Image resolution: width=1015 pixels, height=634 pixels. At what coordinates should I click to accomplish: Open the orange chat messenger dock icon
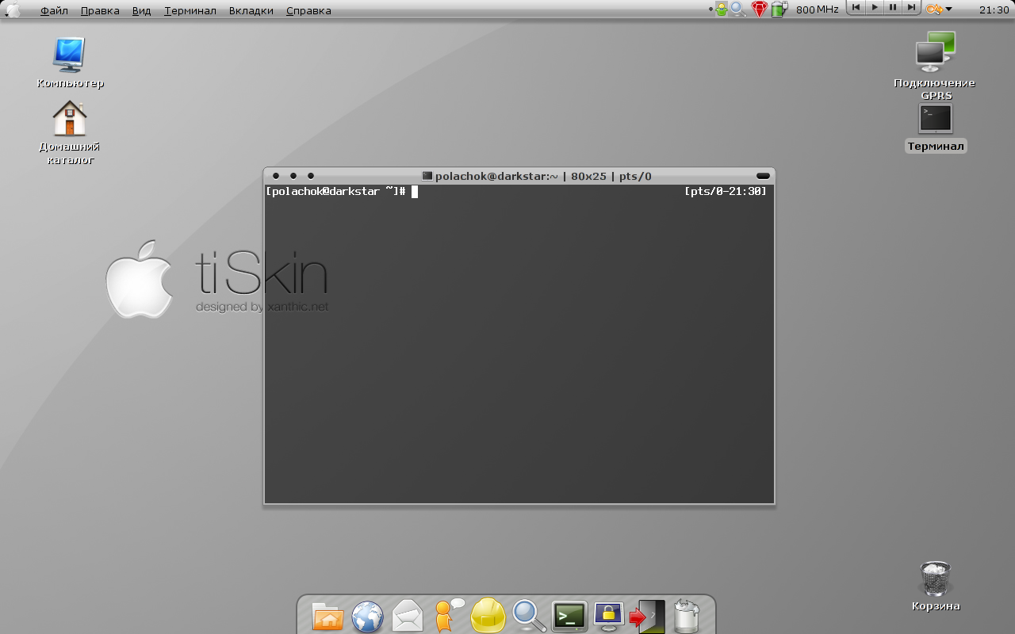pyautogui.click(x=449, y=615)
